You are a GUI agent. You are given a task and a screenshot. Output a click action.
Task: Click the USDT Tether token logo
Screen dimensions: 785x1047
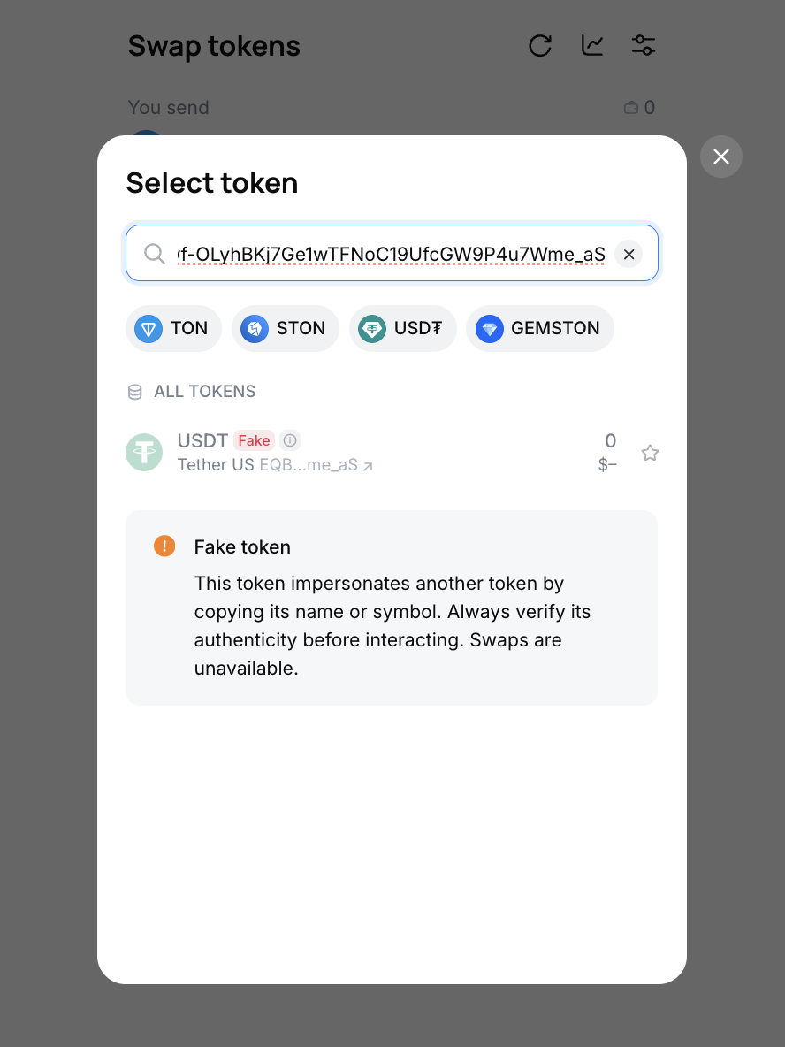tap(144, 453)
